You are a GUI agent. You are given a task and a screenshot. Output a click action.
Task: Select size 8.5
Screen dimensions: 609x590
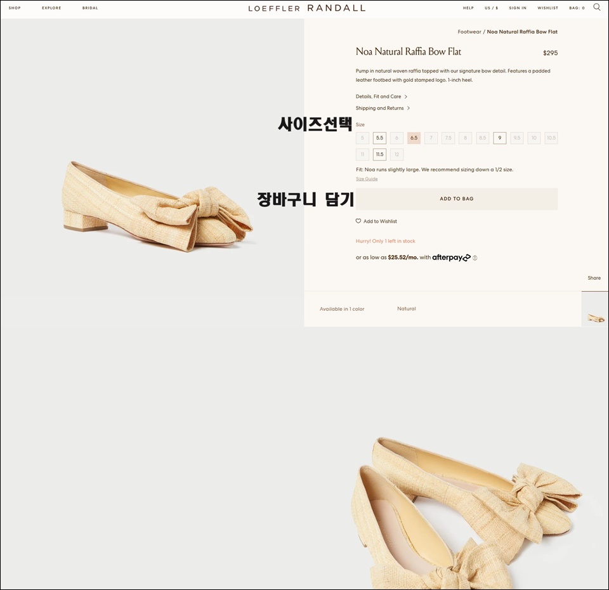pyautogui.click(x=482, y=138)
